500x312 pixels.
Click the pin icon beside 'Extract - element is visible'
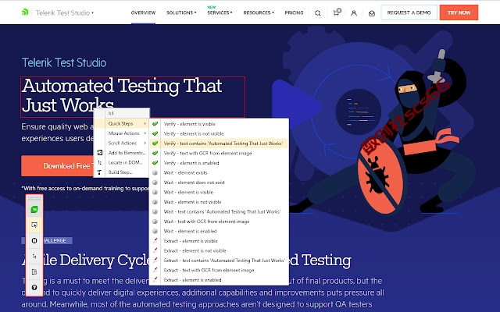pyautogui.click(x=155, y=241)
